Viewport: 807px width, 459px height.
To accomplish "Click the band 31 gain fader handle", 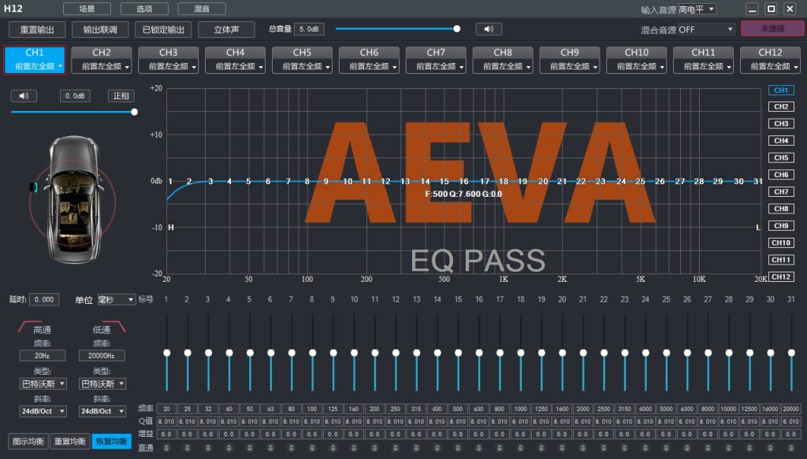I will [x=791, y=353].
